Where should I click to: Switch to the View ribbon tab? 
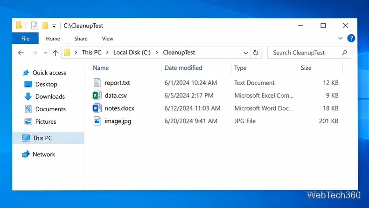[x=108, y=39]
